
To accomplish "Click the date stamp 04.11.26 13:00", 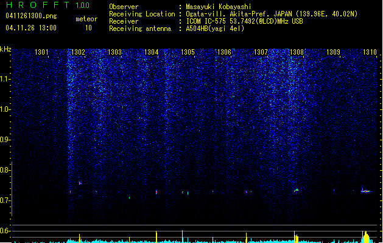I will click(x=31, y=28).
